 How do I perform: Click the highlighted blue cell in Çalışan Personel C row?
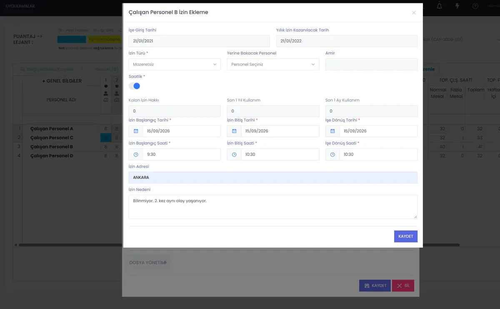pyautogui.click(x=106, y=138)
